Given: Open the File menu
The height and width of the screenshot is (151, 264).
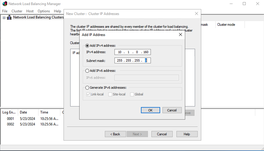Looking at the screenshot, I should 5,11.
